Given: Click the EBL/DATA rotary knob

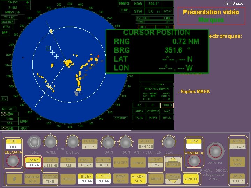Looking at the screenshot, I should click(x=13, y=161).
